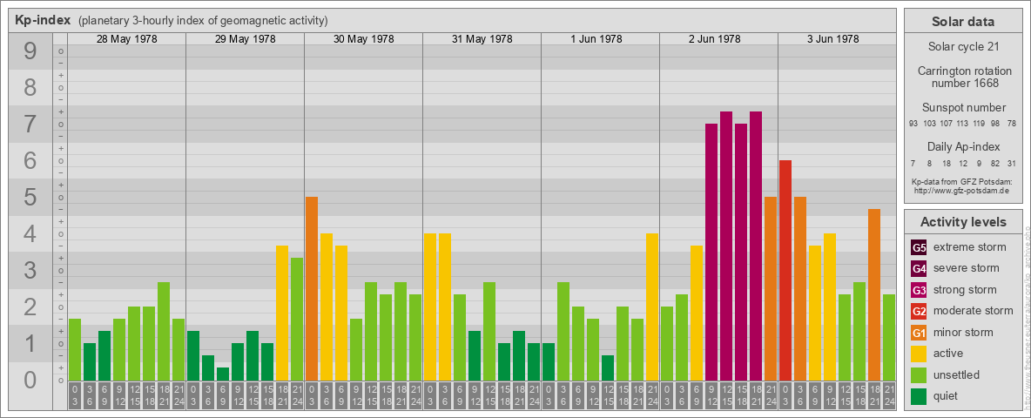The image size is (1031, 418).
Task: Click the G4 severe storm swatch
Action: pos(919,269)
